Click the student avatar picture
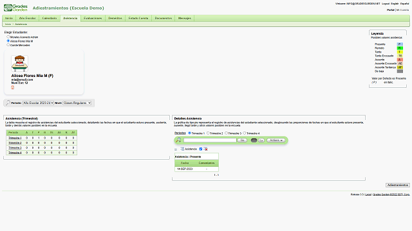412x231 pixels. 20,64
